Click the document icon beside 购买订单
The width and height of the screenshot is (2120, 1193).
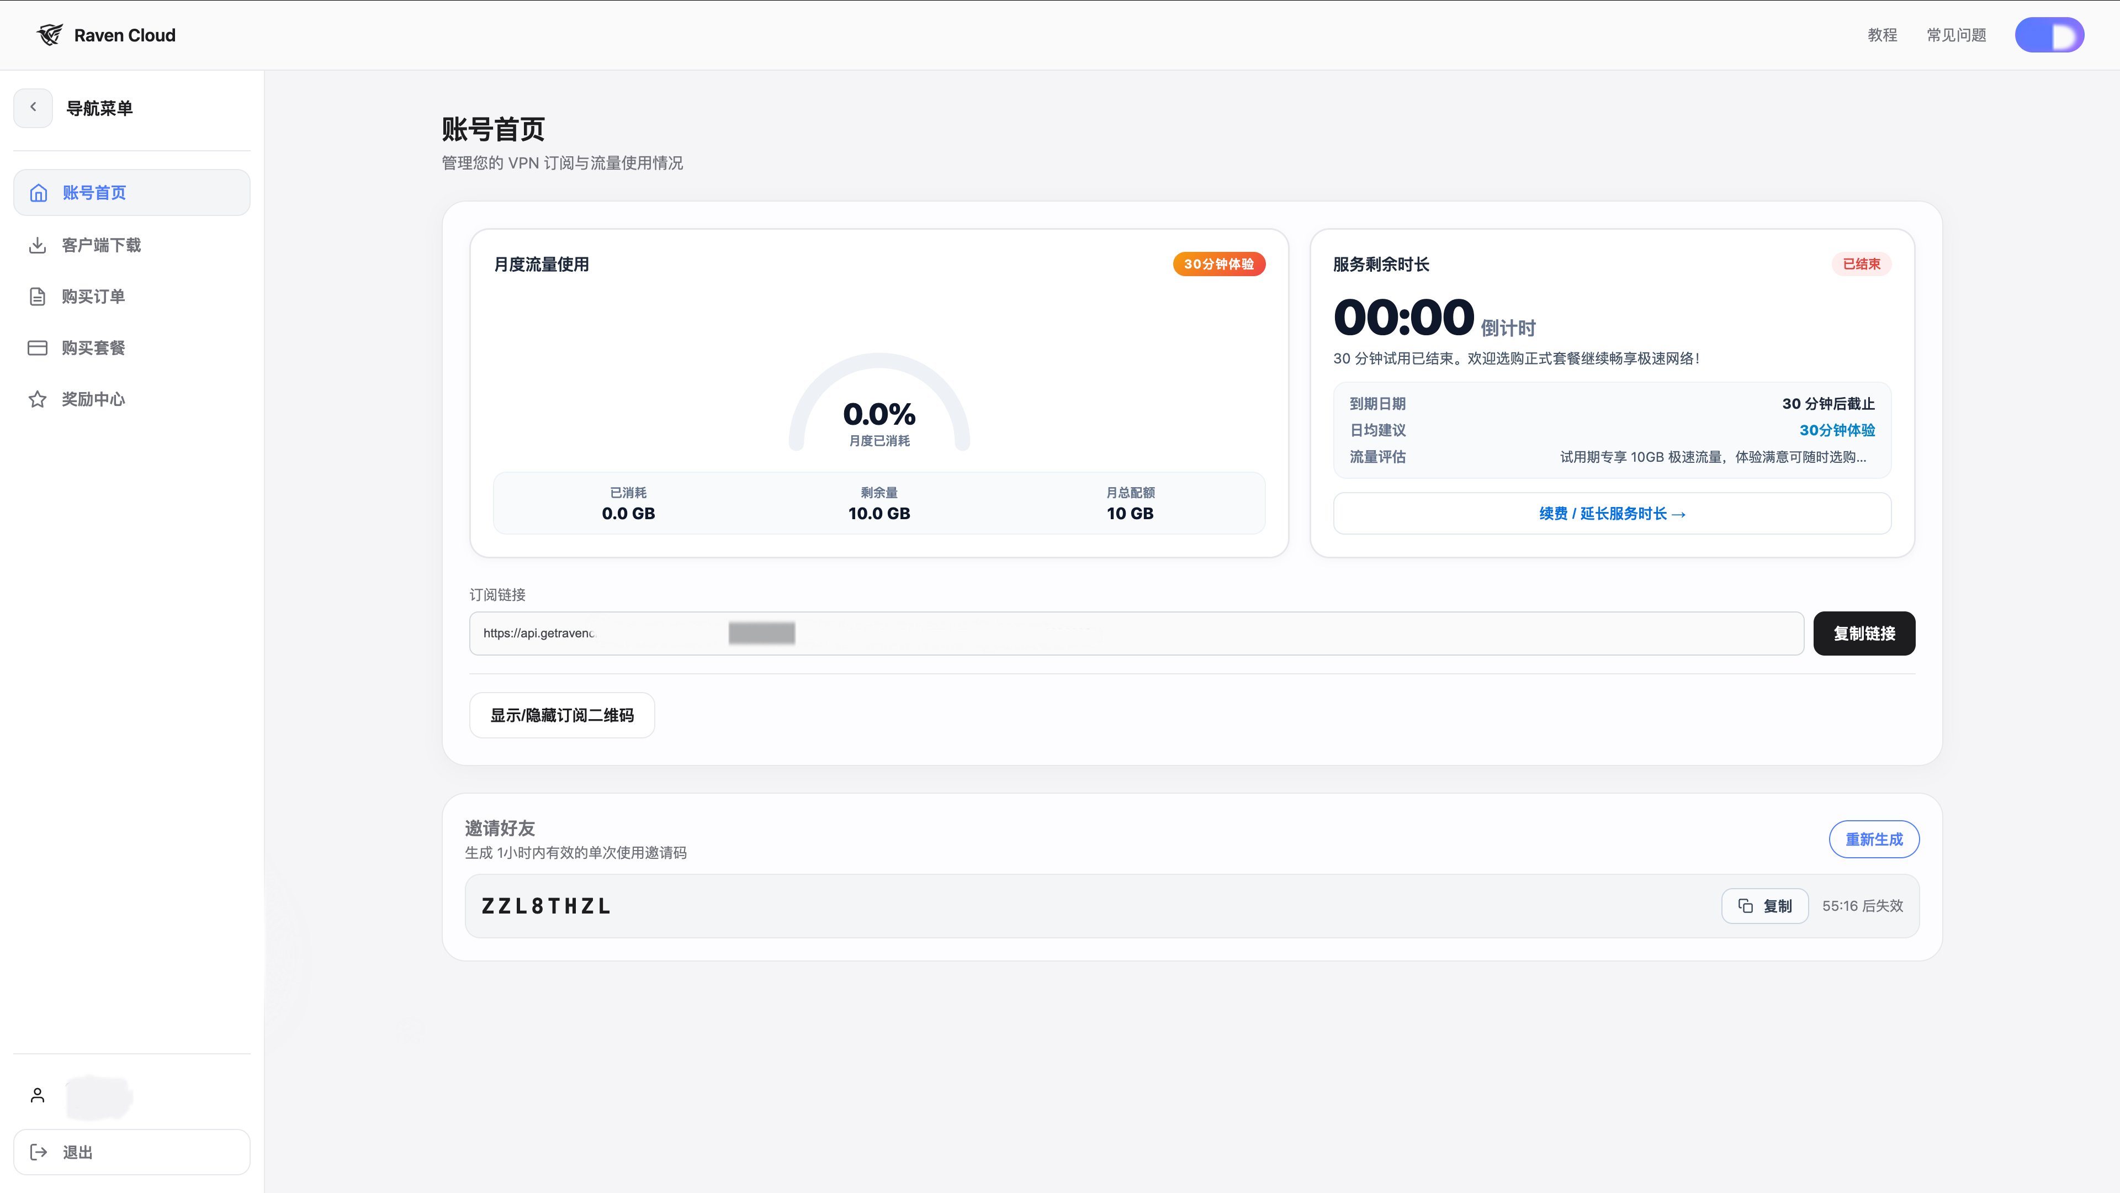click(x=38, y=297)
